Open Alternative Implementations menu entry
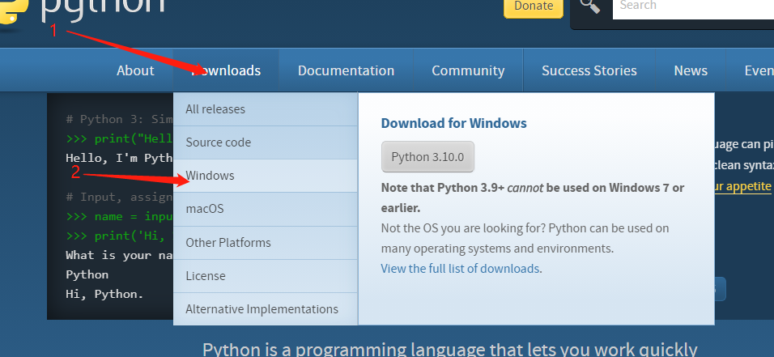The width and height of the screenshot is (774, 357). (x=262, y=309)
